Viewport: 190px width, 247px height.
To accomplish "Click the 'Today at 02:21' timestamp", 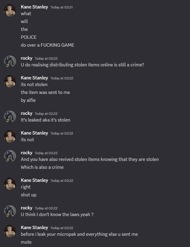I will click(62, 7).
